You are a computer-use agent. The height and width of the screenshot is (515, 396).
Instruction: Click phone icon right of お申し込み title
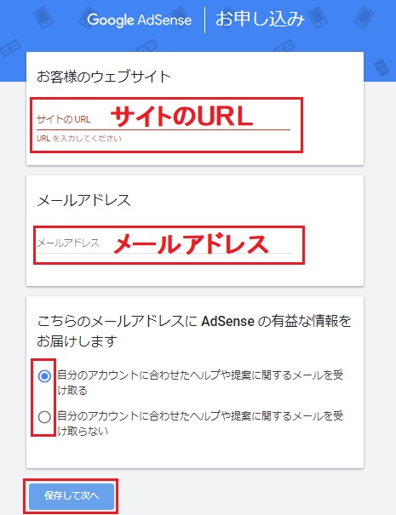[x=317, y=18]
